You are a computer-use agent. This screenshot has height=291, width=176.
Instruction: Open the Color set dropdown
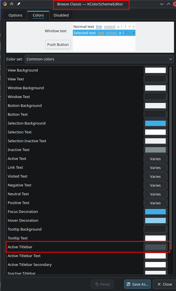pyautogui.click(x=99, y=59)
